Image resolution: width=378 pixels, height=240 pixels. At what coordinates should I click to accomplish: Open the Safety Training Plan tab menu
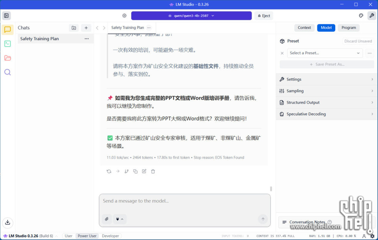click(x=149, y=27)
